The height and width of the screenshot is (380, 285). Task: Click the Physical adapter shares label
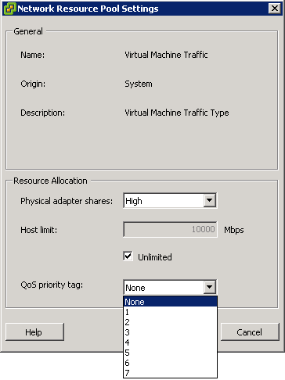[x=67, y=201]
